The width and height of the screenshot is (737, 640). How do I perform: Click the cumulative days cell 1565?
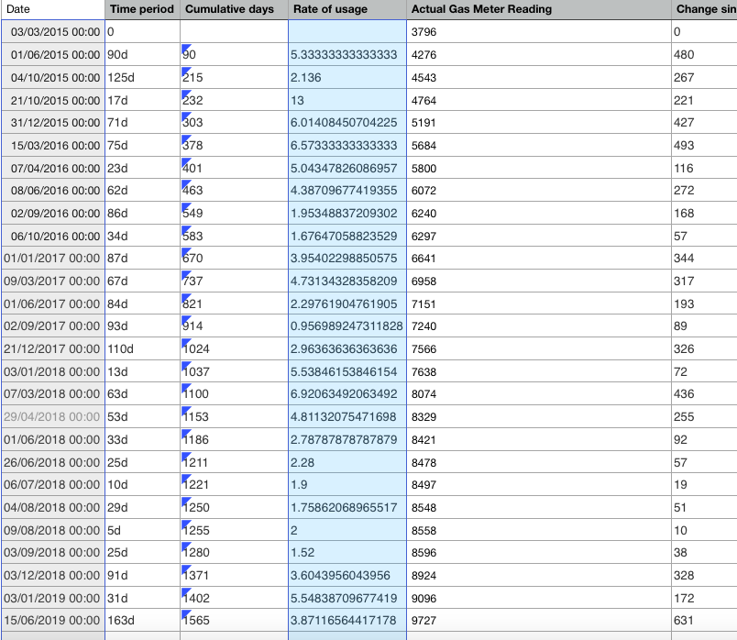[234, 620]
